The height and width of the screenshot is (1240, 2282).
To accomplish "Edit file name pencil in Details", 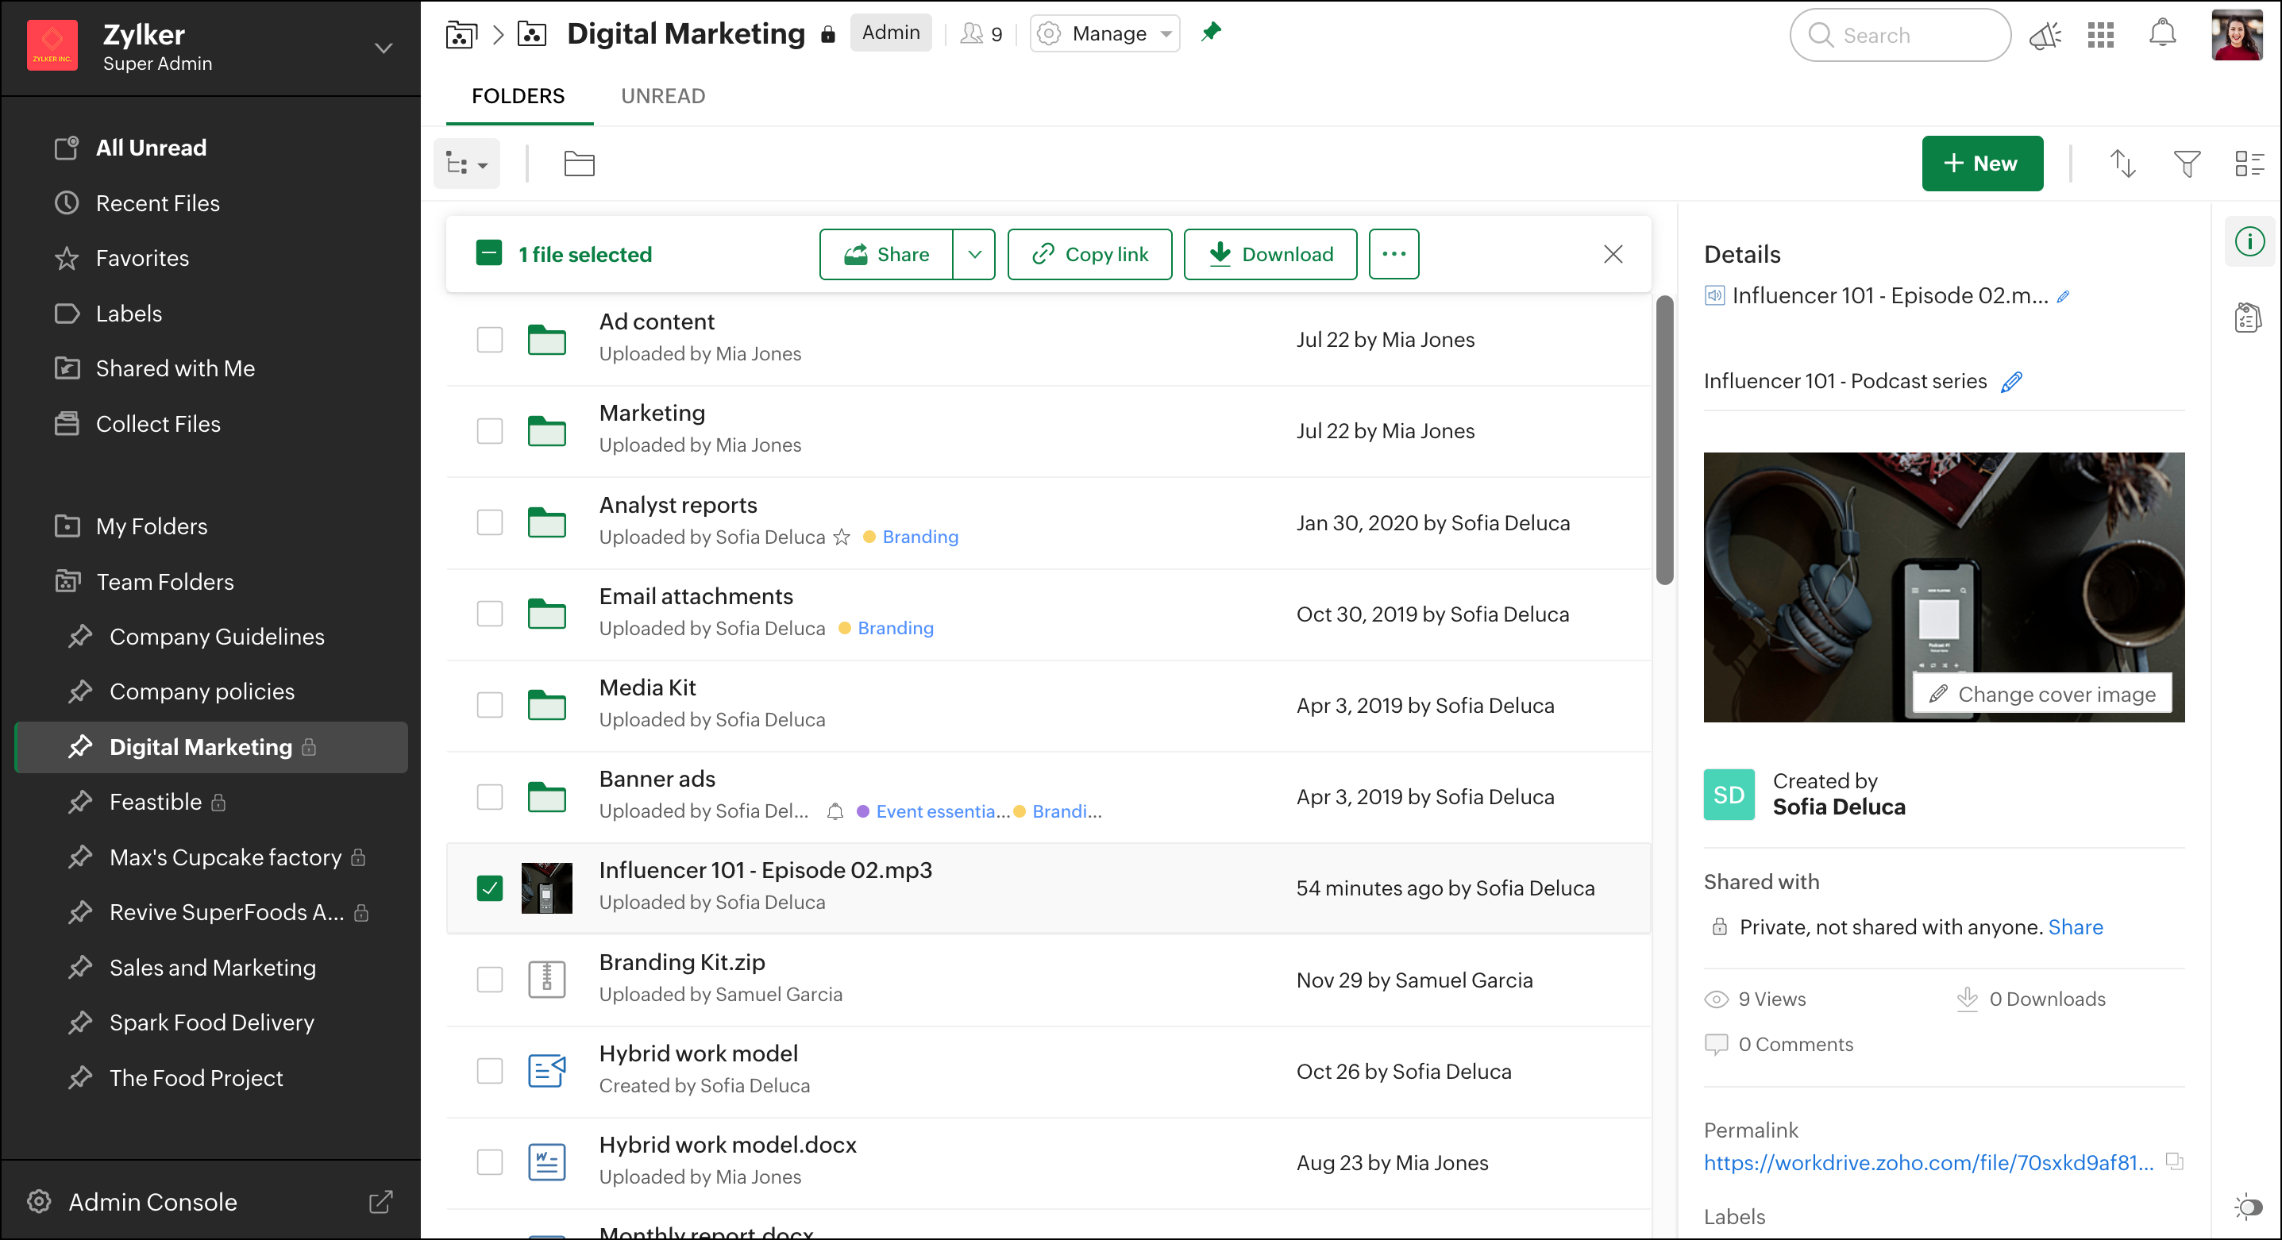I will click(2063, 297).
